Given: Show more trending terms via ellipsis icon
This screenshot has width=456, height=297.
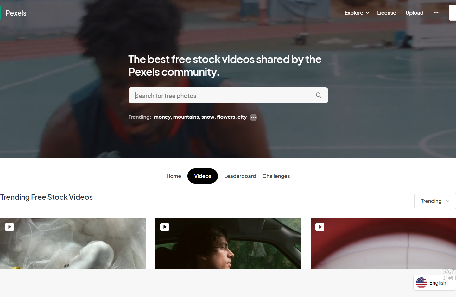Looking at the screenshot, I should [253, 117].
